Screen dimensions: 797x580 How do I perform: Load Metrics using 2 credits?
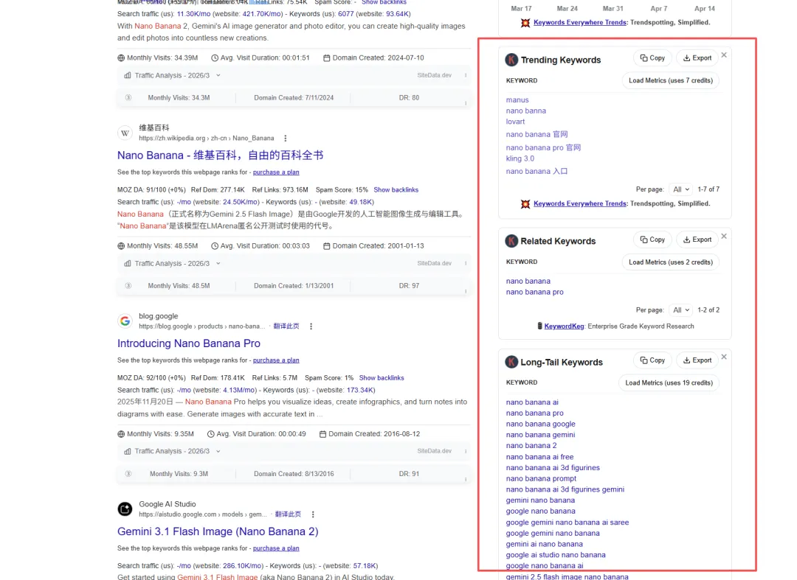(670, 262)
